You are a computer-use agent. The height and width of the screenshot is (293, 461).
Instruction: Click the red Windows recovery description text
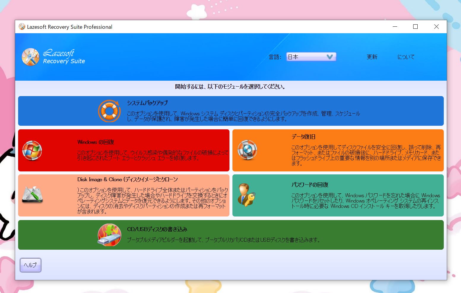click(153, 155)
